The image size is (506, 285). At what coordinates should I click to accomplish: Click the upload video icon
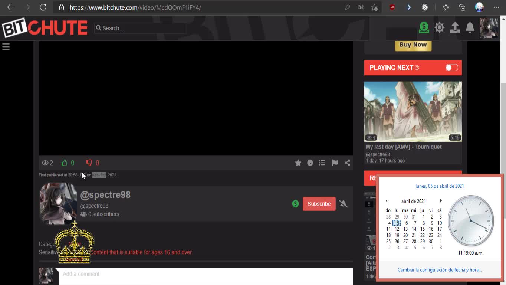455,27
